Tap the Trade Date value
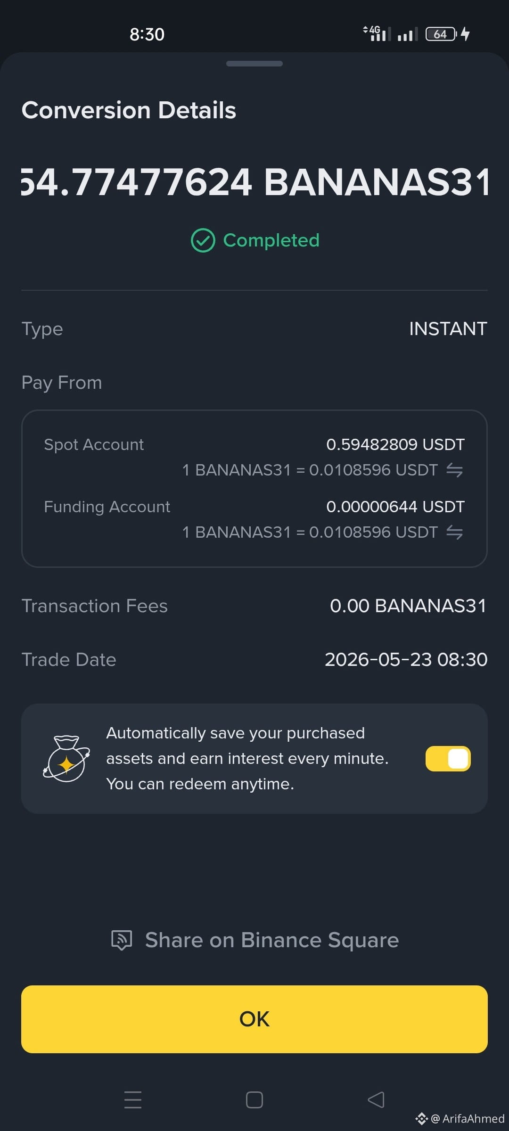Viewport: 509px width, 1131px height. 406,659
